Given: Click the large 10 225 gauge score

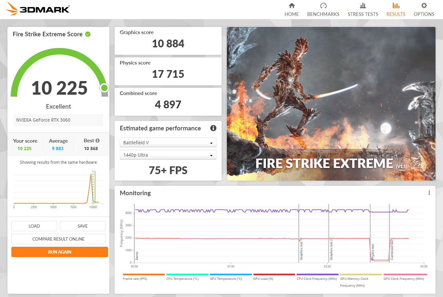Looking at the screenshot, I should click(x=59, y=88).
